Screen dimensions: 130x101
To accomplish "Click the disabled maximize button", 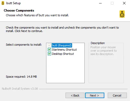I will point(112,3).
